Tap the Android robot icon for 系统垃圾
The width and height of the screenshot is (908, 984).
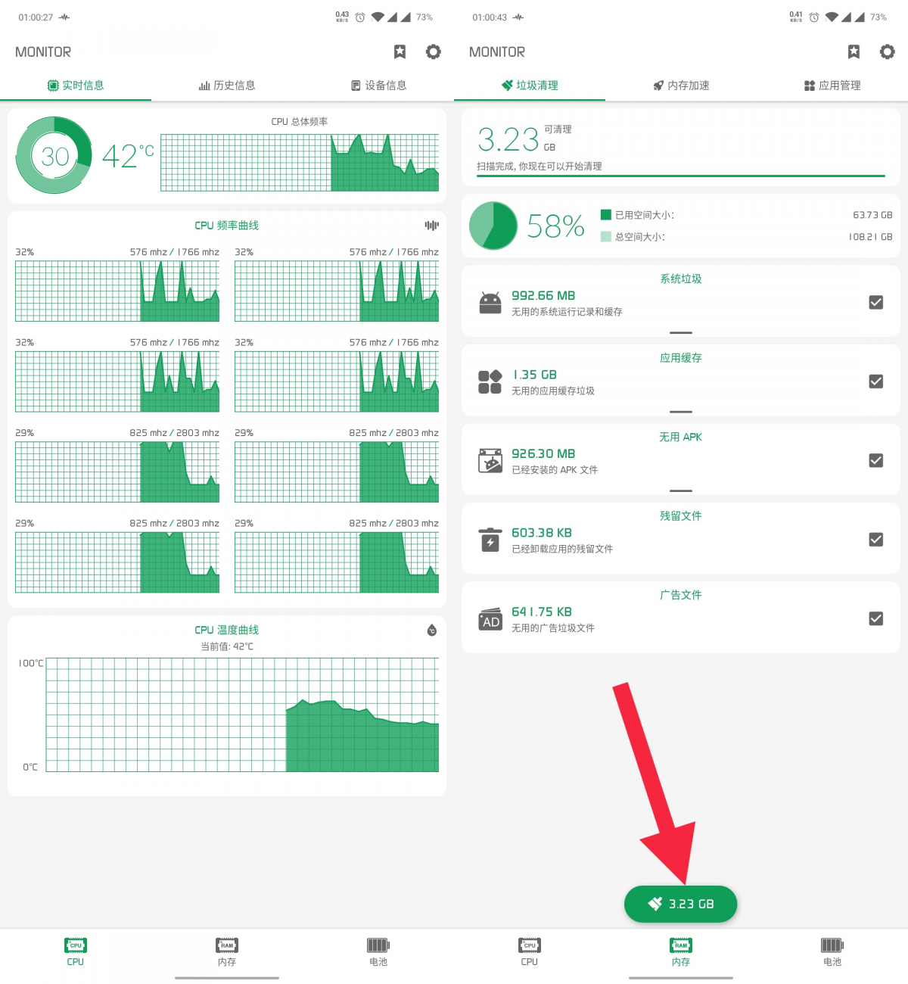click(490, 303)
